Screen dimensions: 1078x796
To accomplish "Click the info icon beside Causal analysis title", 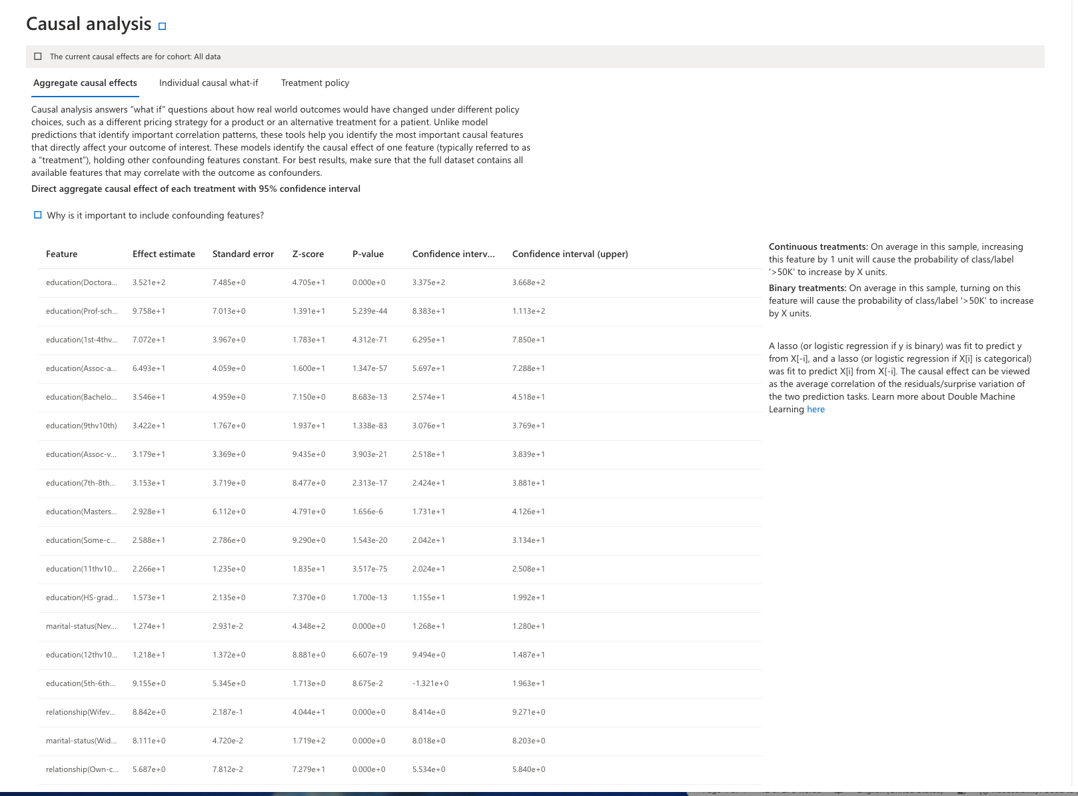I will [x=162, y=27].
